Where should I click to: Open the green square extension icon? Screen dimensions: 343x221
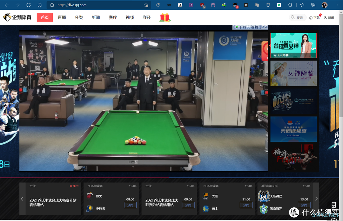(x=279, y=5)
